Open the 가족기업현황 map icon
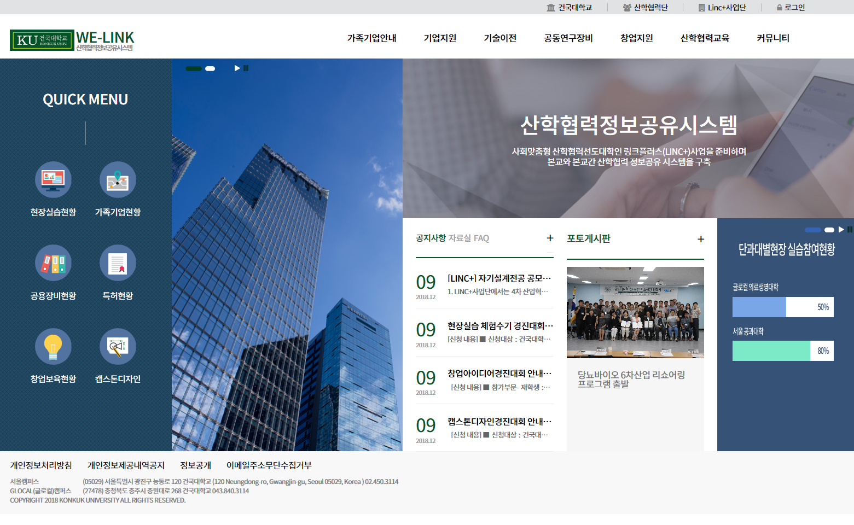Screen dimensions: 854x525 point(118,180)
